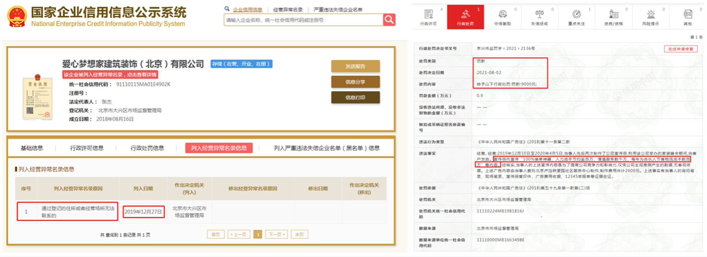Switch to the 列入严重违法失信企业名单 tab
Viewport: 707px width, 257px height.
326,148
